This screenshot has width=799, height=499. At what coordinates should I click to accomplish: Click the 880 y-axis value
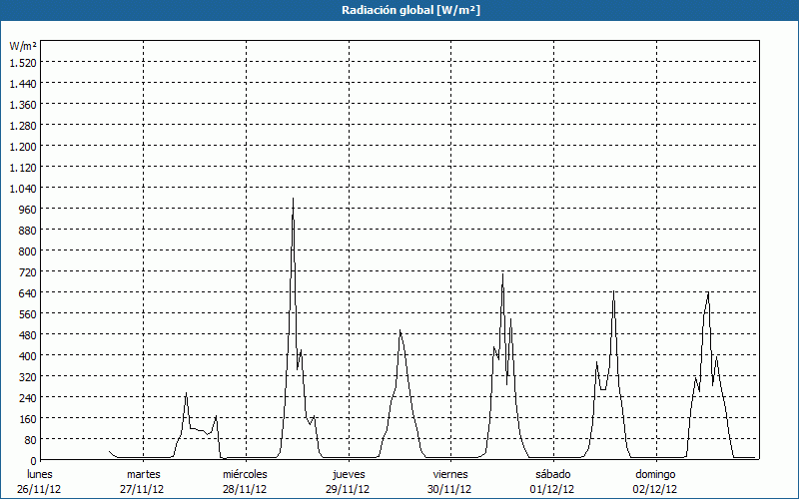point(28,231)
